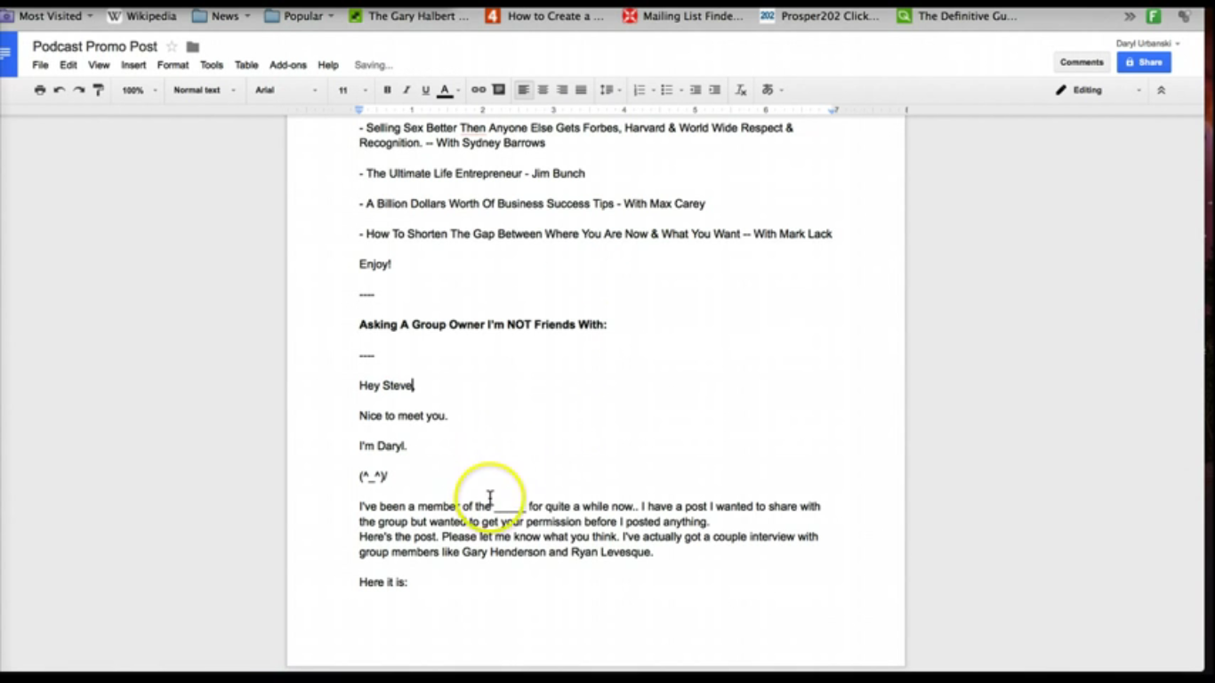Open the Popular bookmarks folder

[x=300, y=16]
